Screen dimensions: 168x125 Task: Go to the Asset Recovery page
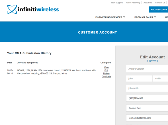(x=133, y=3)
